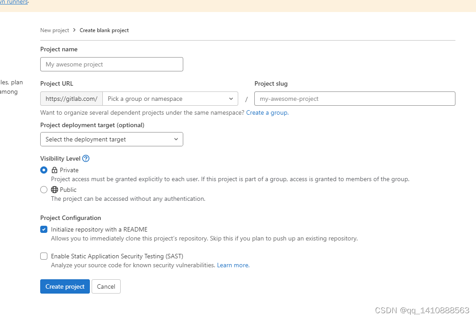Click the New project breadcrumb
476x319 pixels.
coord(55,30)
